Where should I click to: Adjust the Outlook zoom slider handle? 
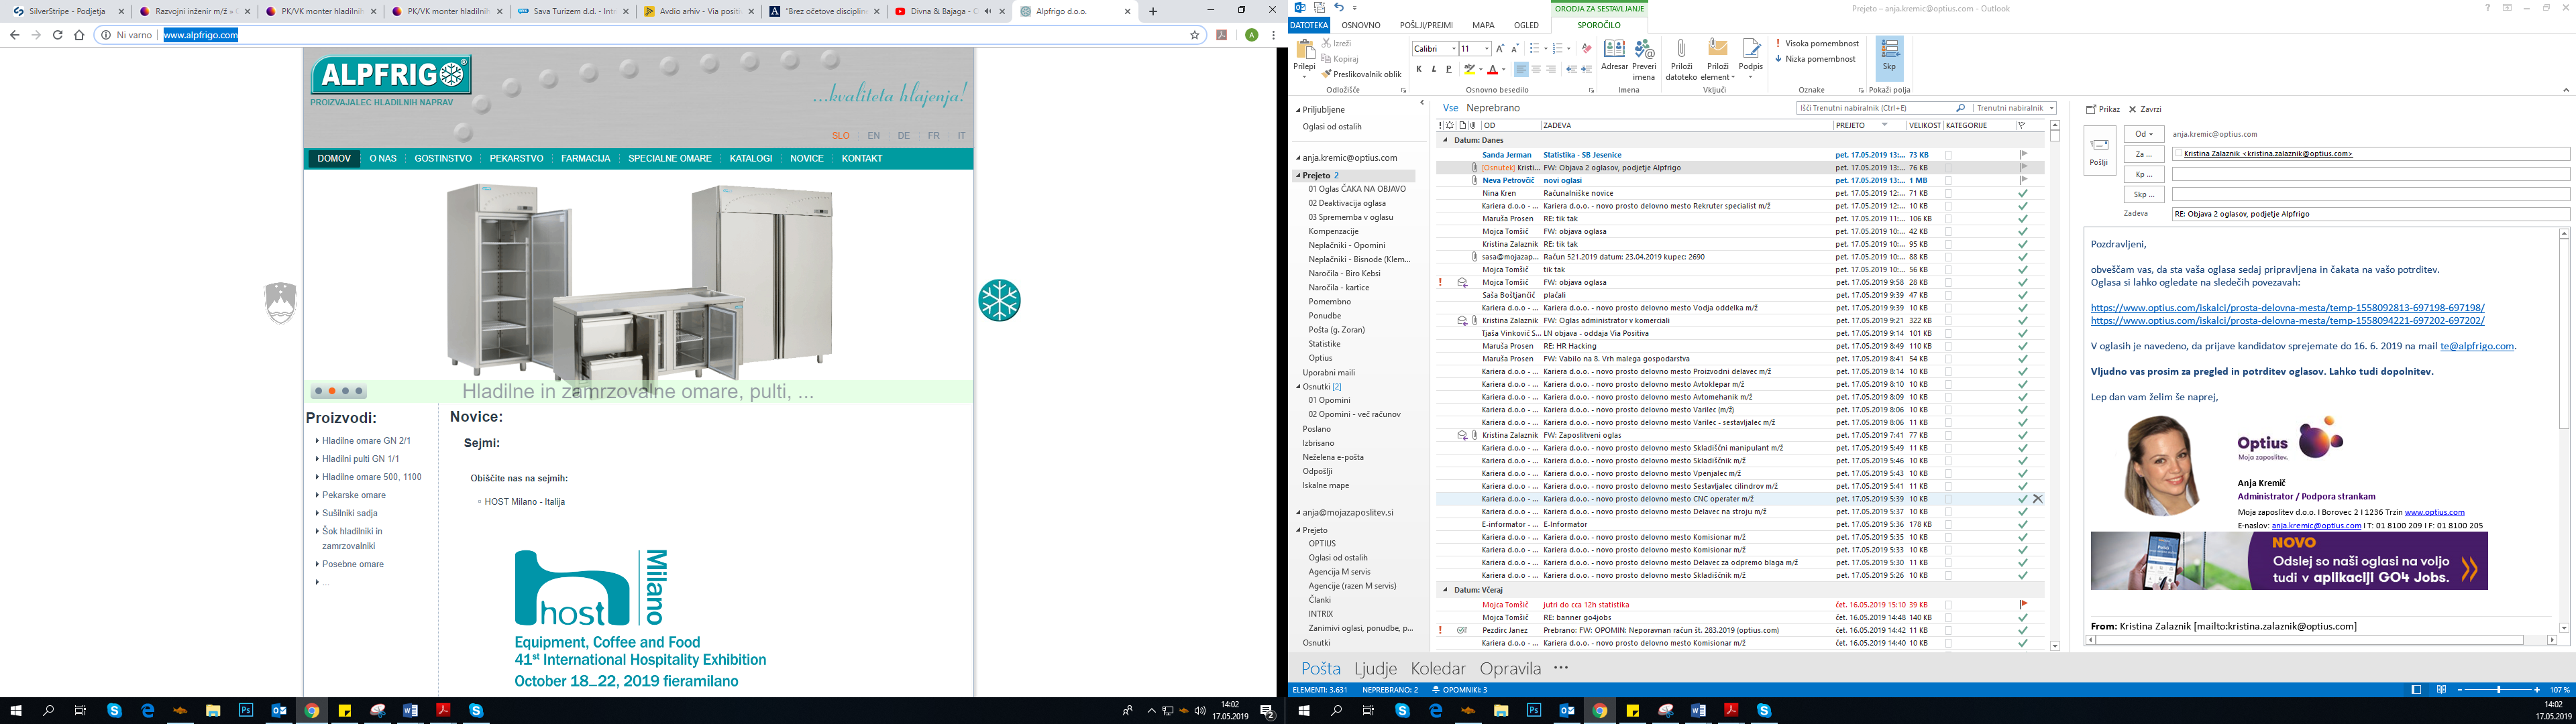[x=2498, y=690]
